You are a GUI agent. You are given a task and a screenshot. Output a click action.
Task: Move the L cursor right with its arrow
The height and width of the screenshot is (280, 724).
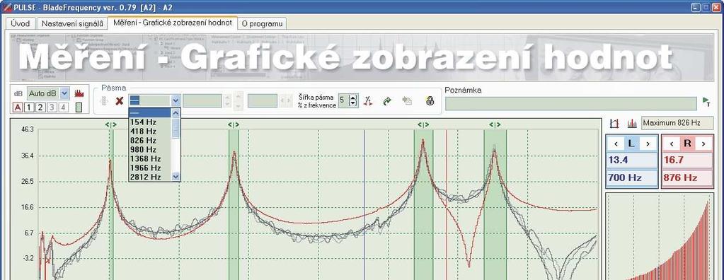coord(648,144)
